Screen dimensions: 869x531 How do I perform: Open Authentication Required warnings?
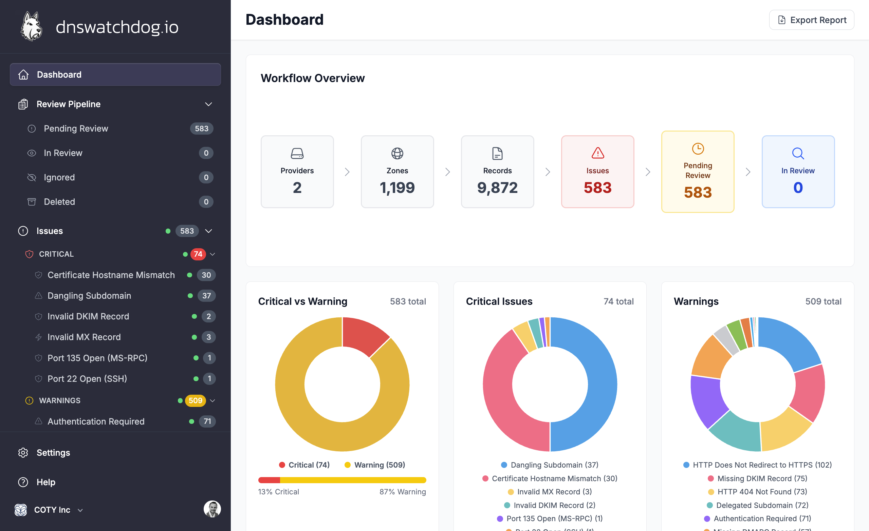(125, 421)
